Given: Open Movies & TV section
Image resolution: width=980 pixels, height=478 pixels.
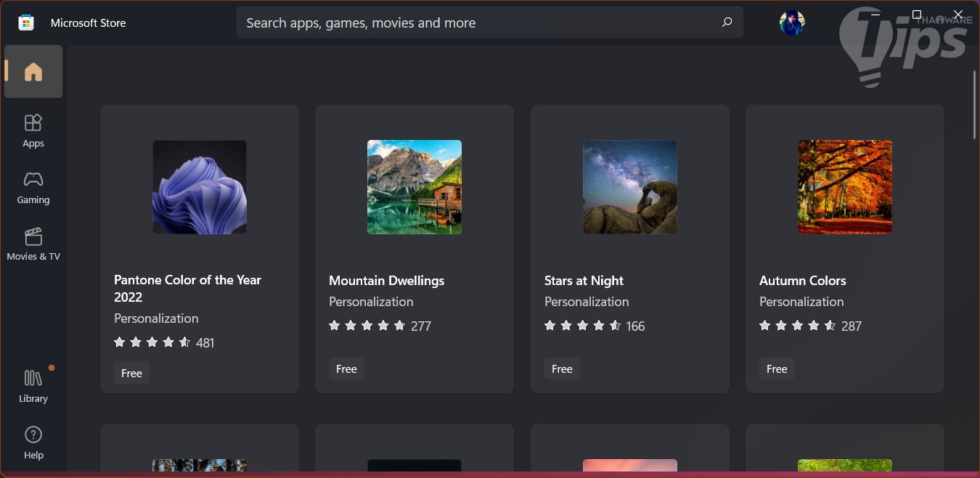Looking at the screenshot, I should pyautogui.click(x=33, y=244).
